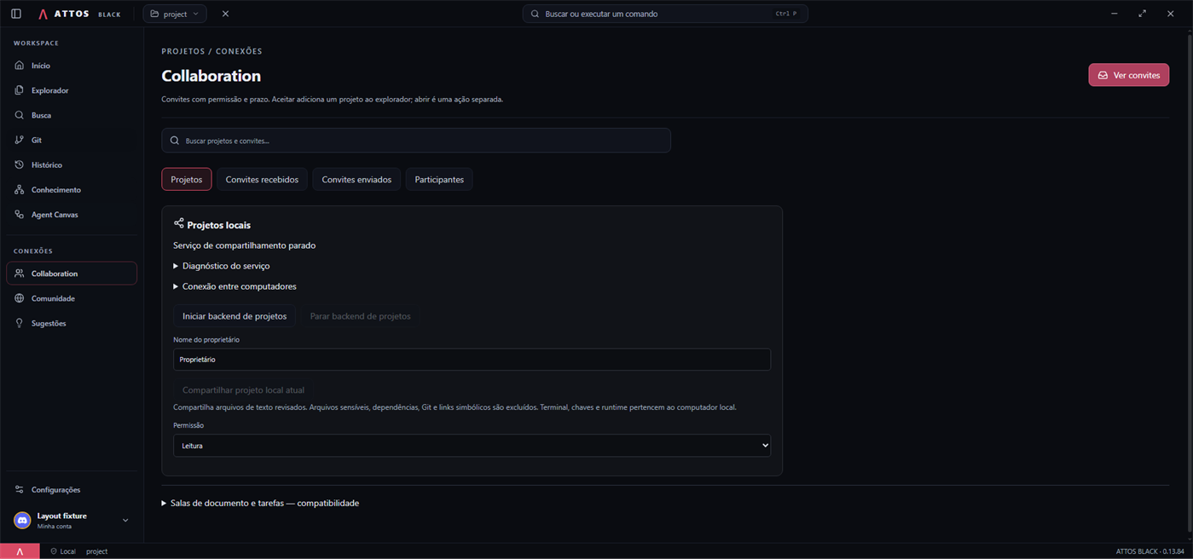The height and width of the screenshot is (559, 1193).
Task: Expand the Layout fixture account menu chevron
Action: click(x=125, y=521)
